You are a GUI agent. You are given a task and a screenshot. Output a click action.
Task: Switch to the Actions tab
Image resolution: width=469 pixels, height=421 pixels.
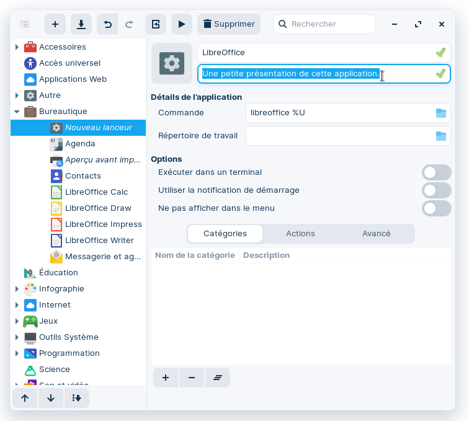[300, 234]
